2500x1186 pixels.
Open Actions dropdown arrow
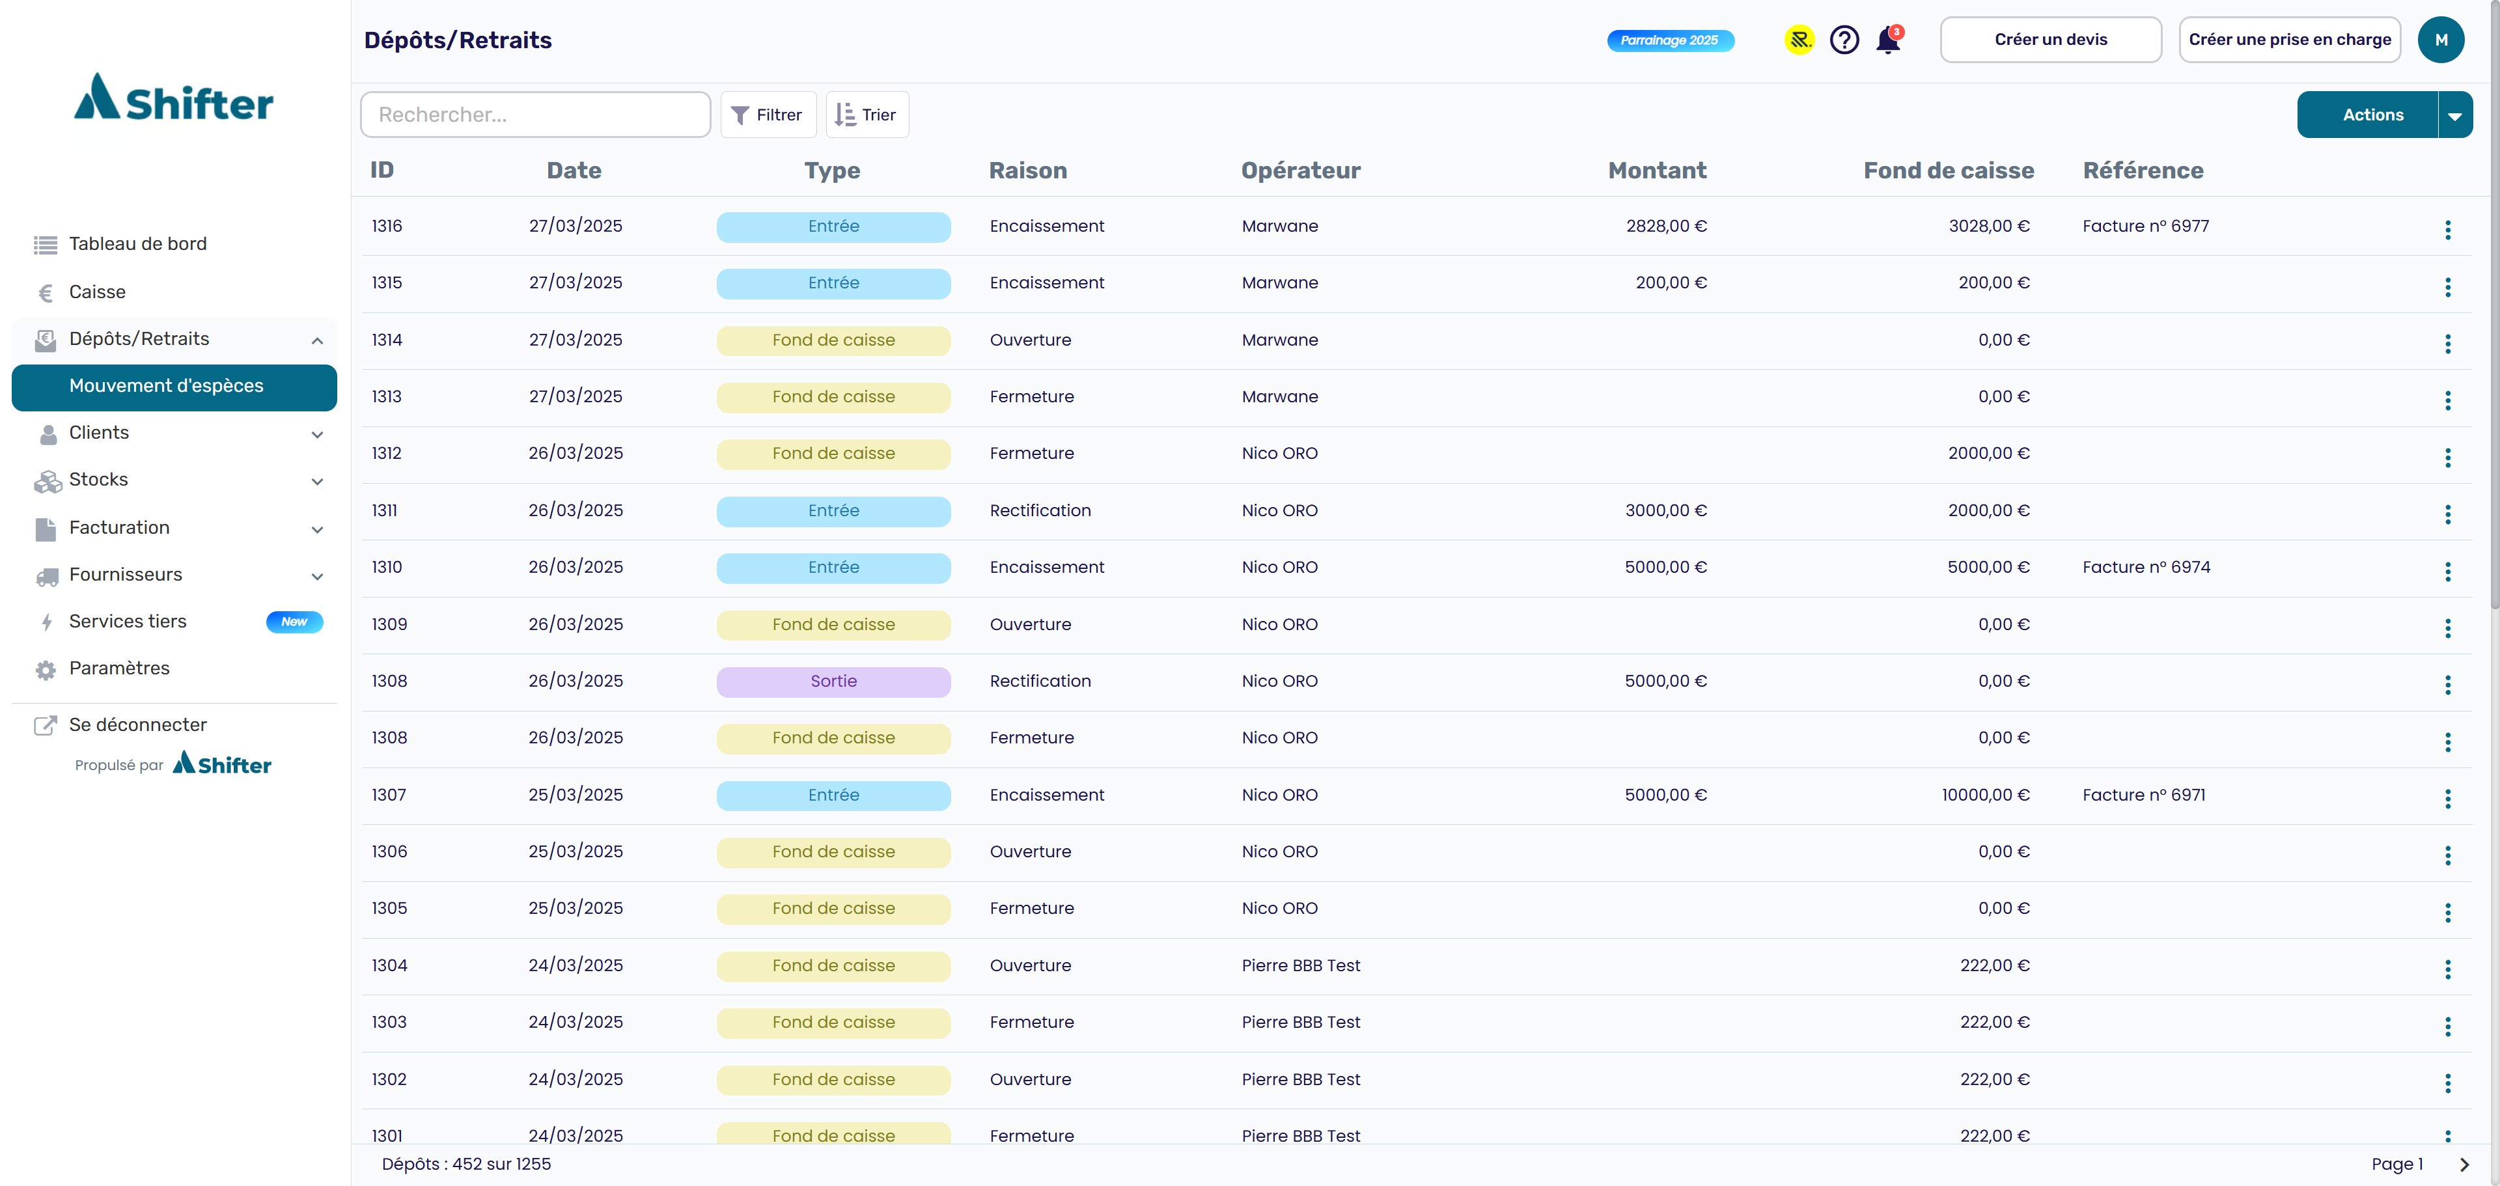point(2454,115)
